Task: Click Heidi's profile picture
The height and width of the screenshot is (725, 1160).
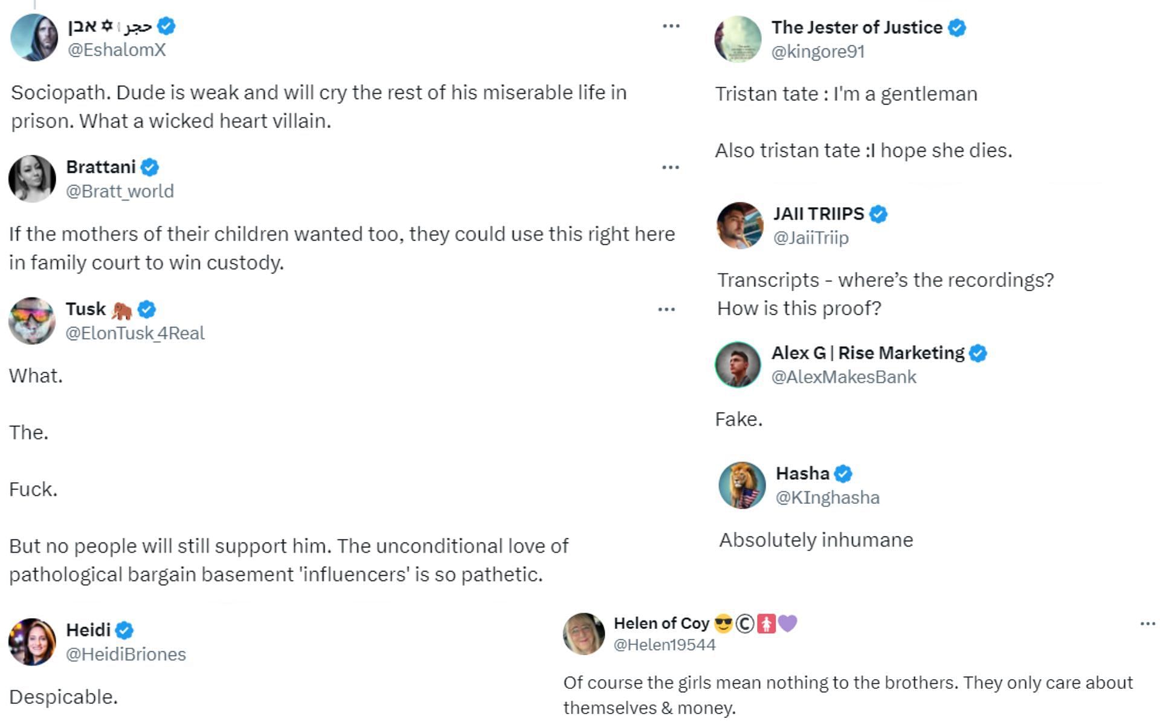Action: (x=33, y=642)
